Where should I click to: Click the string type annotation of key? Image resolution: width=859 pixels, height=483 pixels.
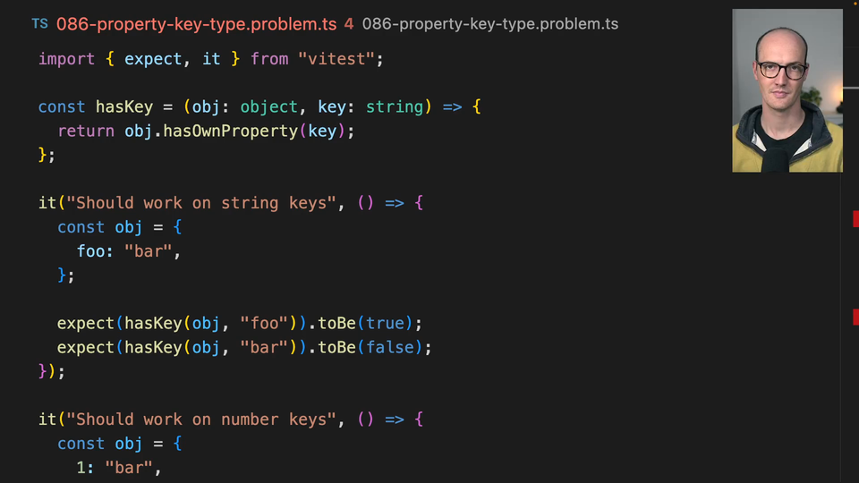[x=395, y=107]
